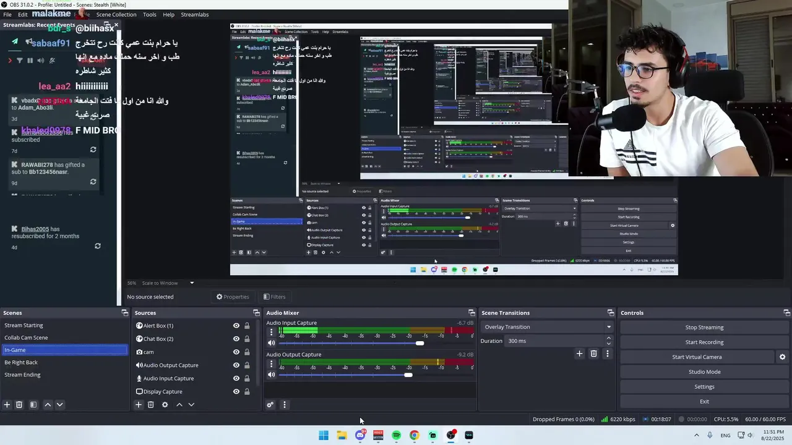Click Start Recording button
This screenshot has height=445, width=792.
click(704, 342)
